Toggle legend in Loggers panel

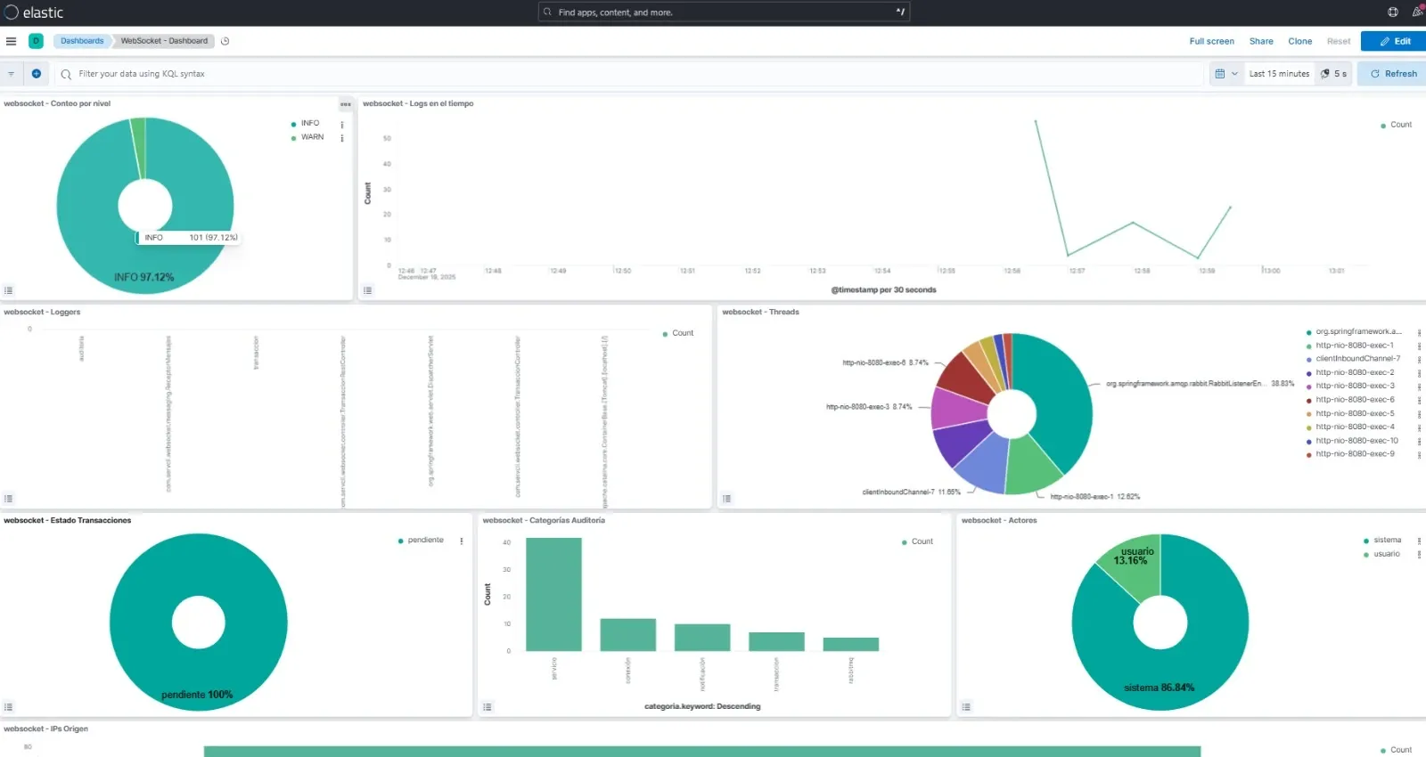(9, 499)
